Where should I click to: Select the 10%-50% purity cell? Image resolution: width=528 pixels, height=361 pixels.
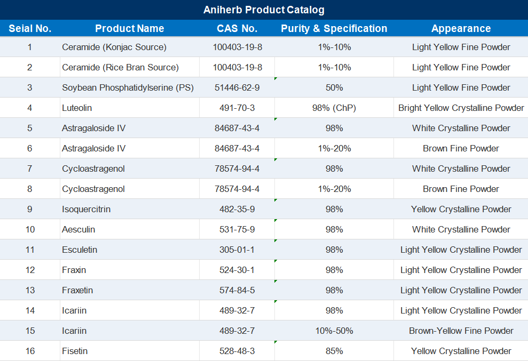(x=334, y=331)
